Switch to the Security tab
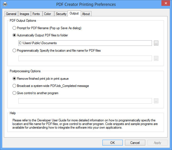 coord(61,14)
